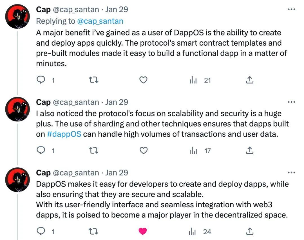Reply to the scalability and security tweet

41,151
